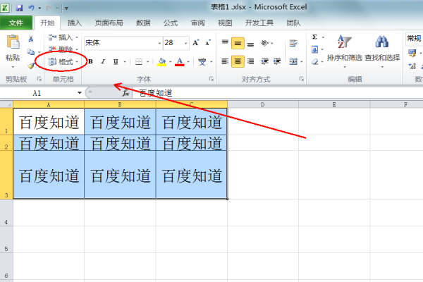This screenshot has width=423, height=282.
Task: Click the Name Box showing A1
Action: [x=38, y=93]
